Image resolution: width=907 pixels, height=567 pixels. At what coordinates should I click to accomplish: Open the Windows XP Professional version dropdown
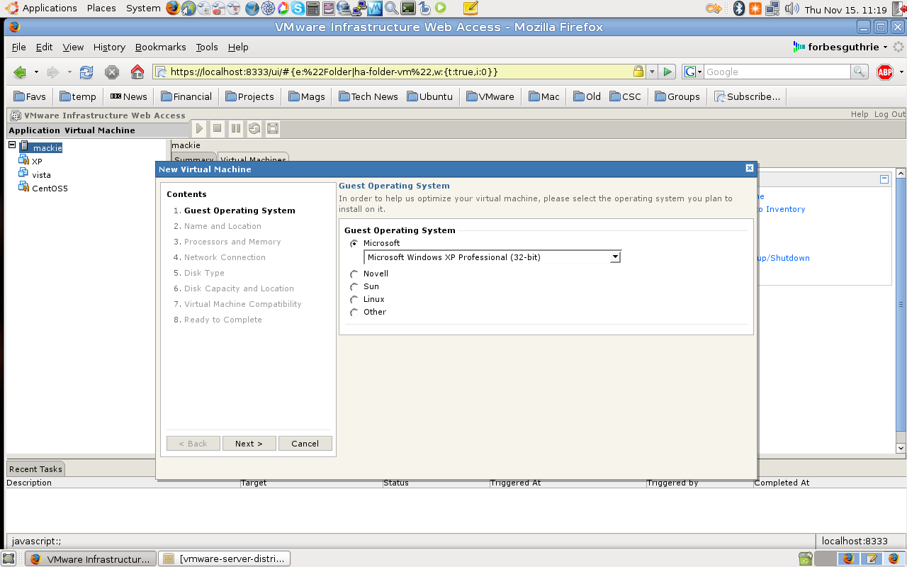[492, 257]
